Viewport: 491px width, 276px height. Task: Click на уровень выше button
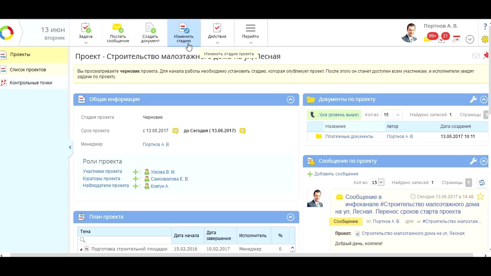[x=334, y=115]
